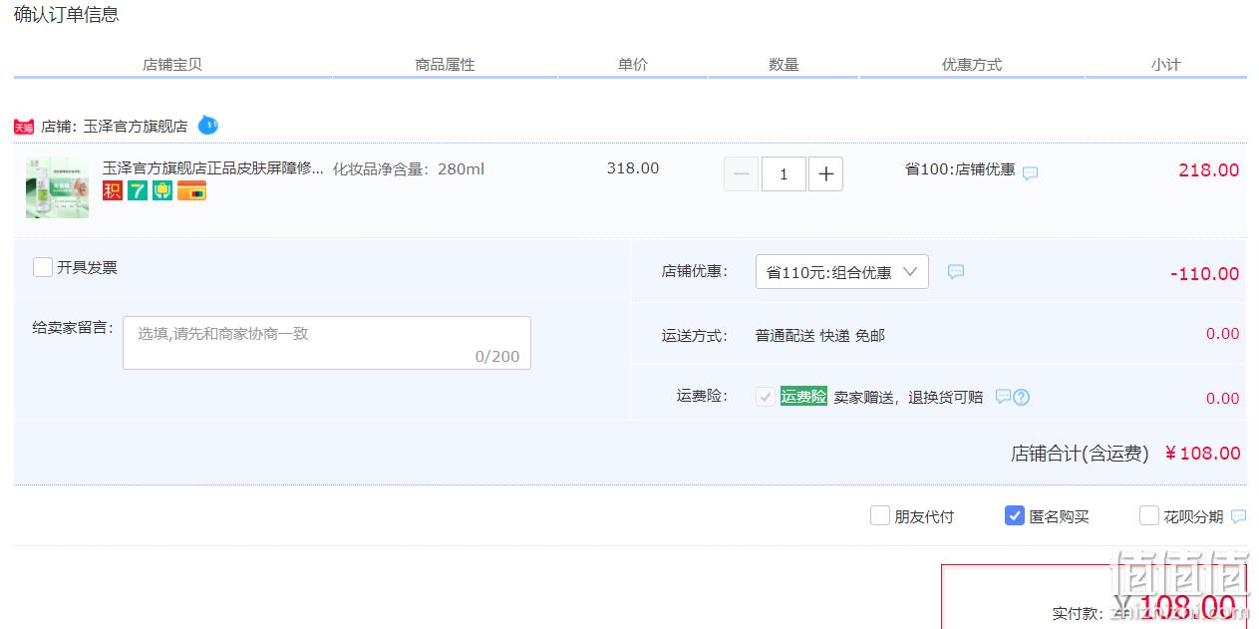Expand the 省110元:组合优惠 dropdown

click(842, 272)
